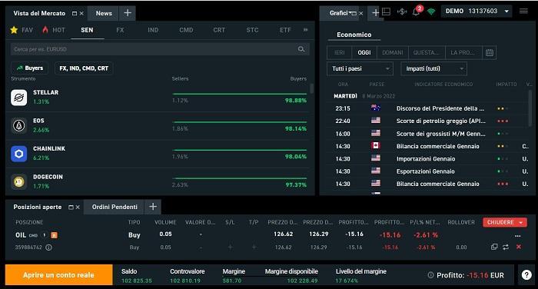Click the economic calendar vertical scrollbar

[531, 108]
